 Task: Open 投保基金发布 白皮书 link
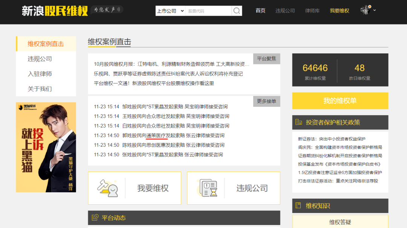click(340, 164)
